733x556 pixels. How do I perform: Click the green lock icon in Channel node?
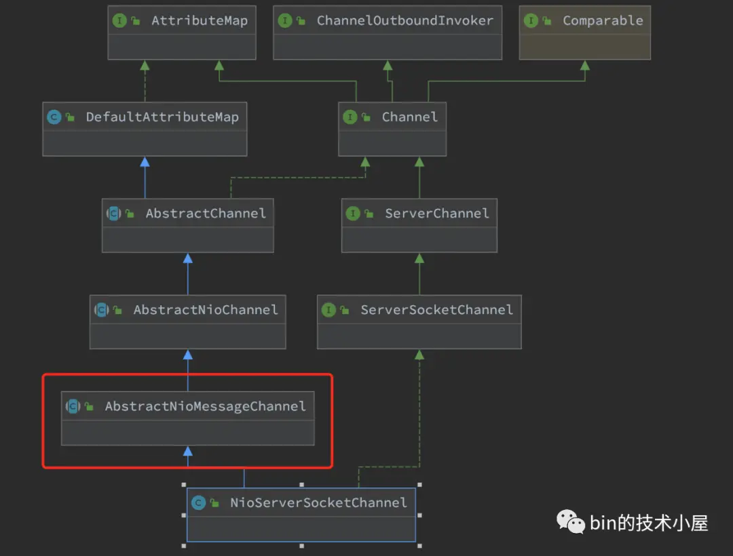coord(366,117)
